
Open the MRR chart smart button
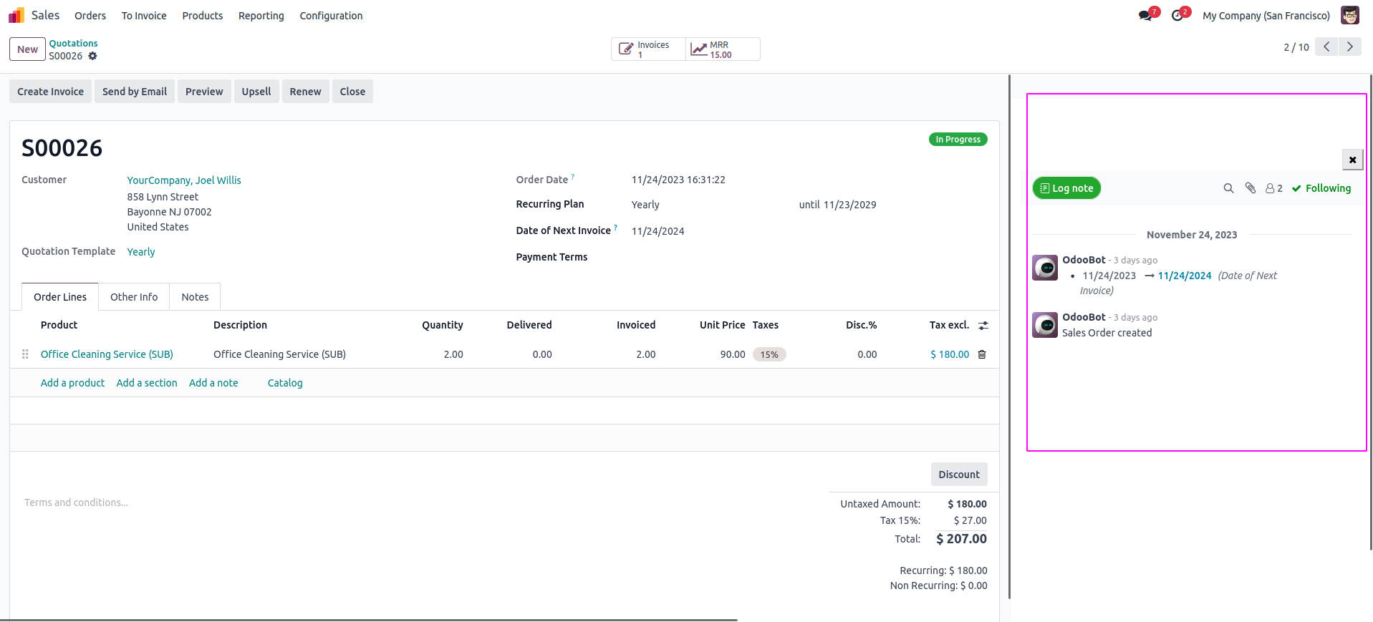[x=723, y=49]
